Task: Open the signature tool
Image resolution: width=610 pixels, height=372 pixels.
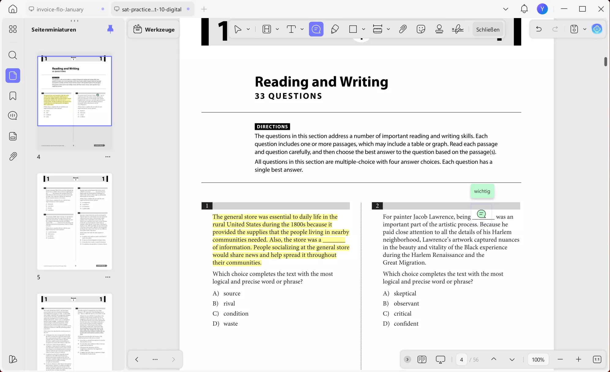Action: (x=458, y=29)
